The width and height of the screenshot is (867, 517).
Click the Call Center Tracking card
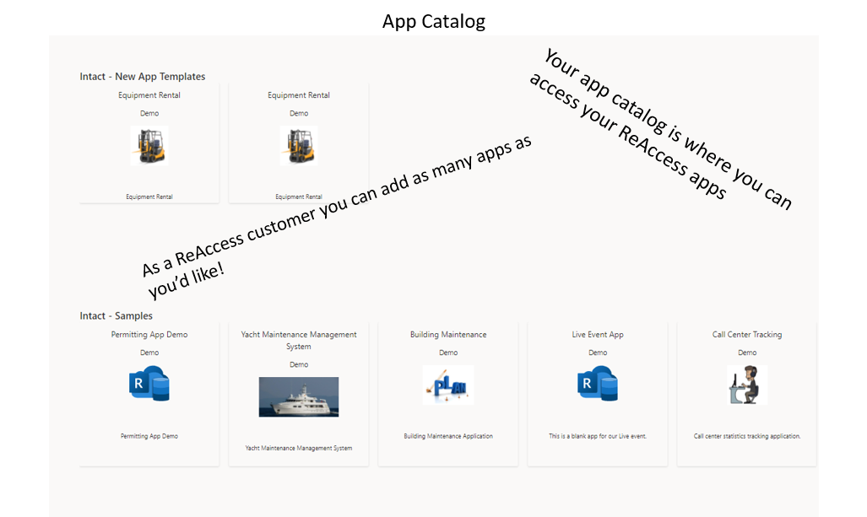(746, 392)
